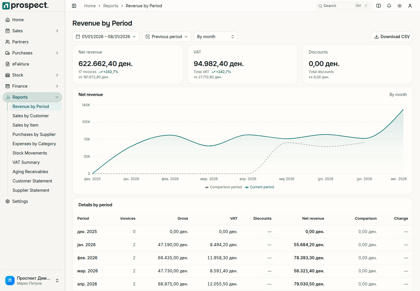Click the download icon in Download CSV
Screen dimensions: 420x291
pyautogui.click(x=377, y=37)
